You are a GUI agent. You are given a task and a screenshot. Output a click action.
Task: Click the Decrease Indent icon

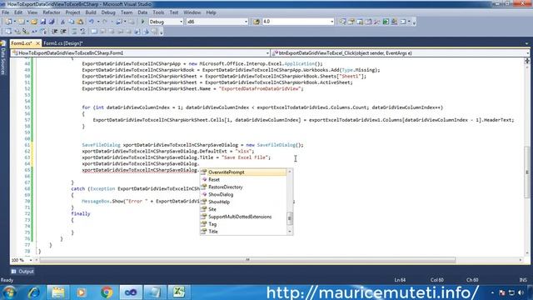point(55,32)
